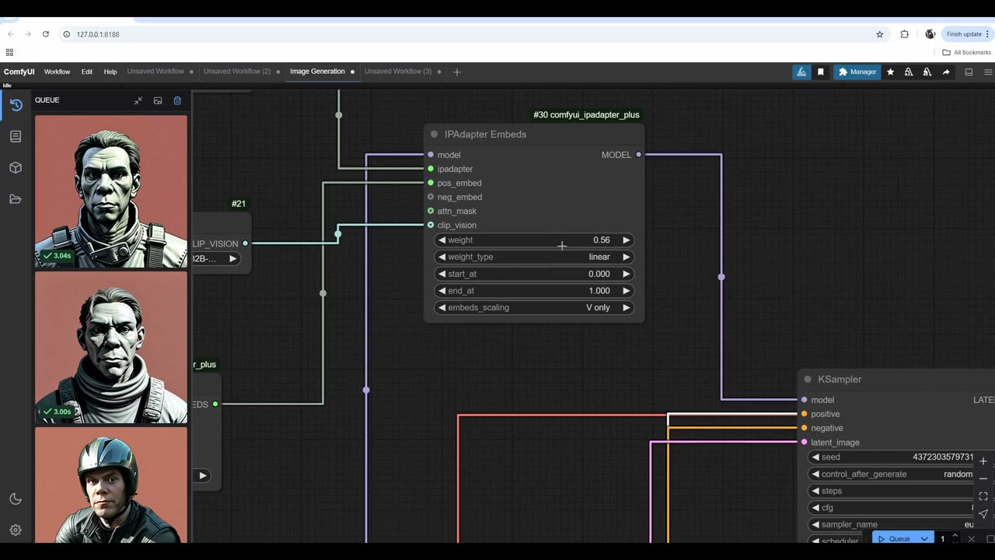Open the weight_type dropdown
Screen dimensions: 995x560
tap(534, 257)
